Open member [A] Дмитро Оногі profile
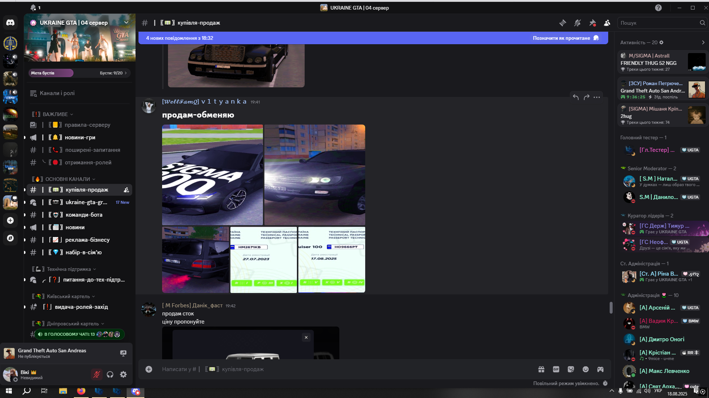 [x=663, y=339]
